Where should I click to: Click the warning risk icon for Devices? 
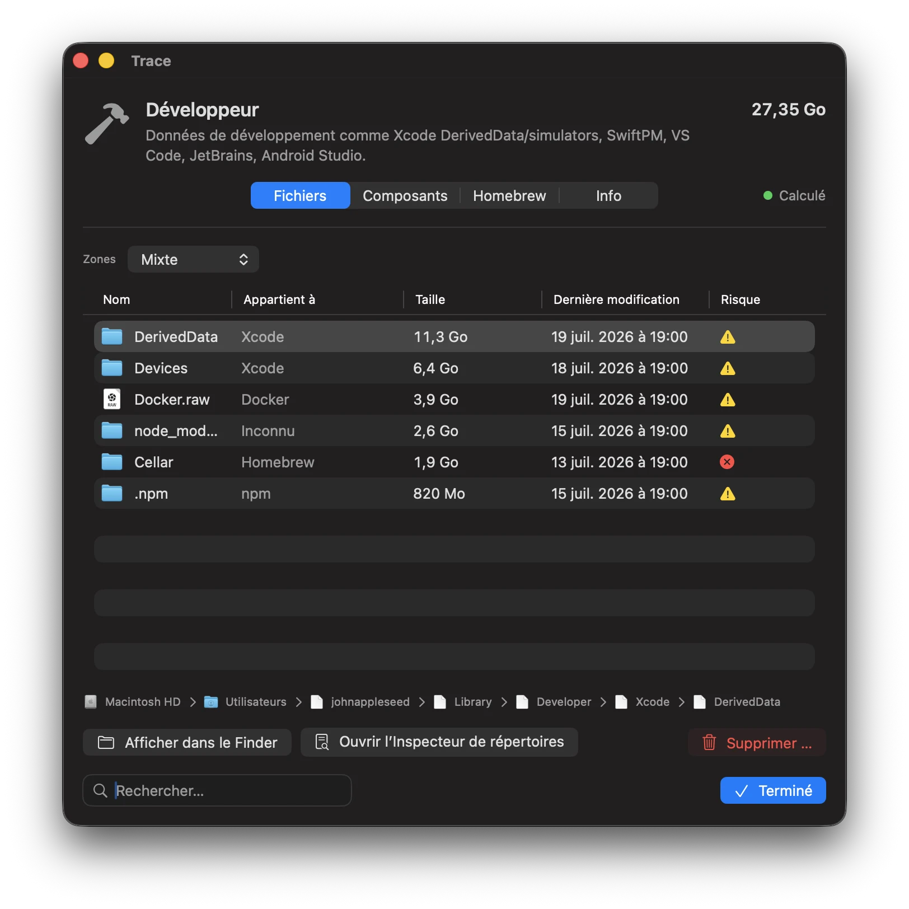pyautogui.click(x=728, y=368)
